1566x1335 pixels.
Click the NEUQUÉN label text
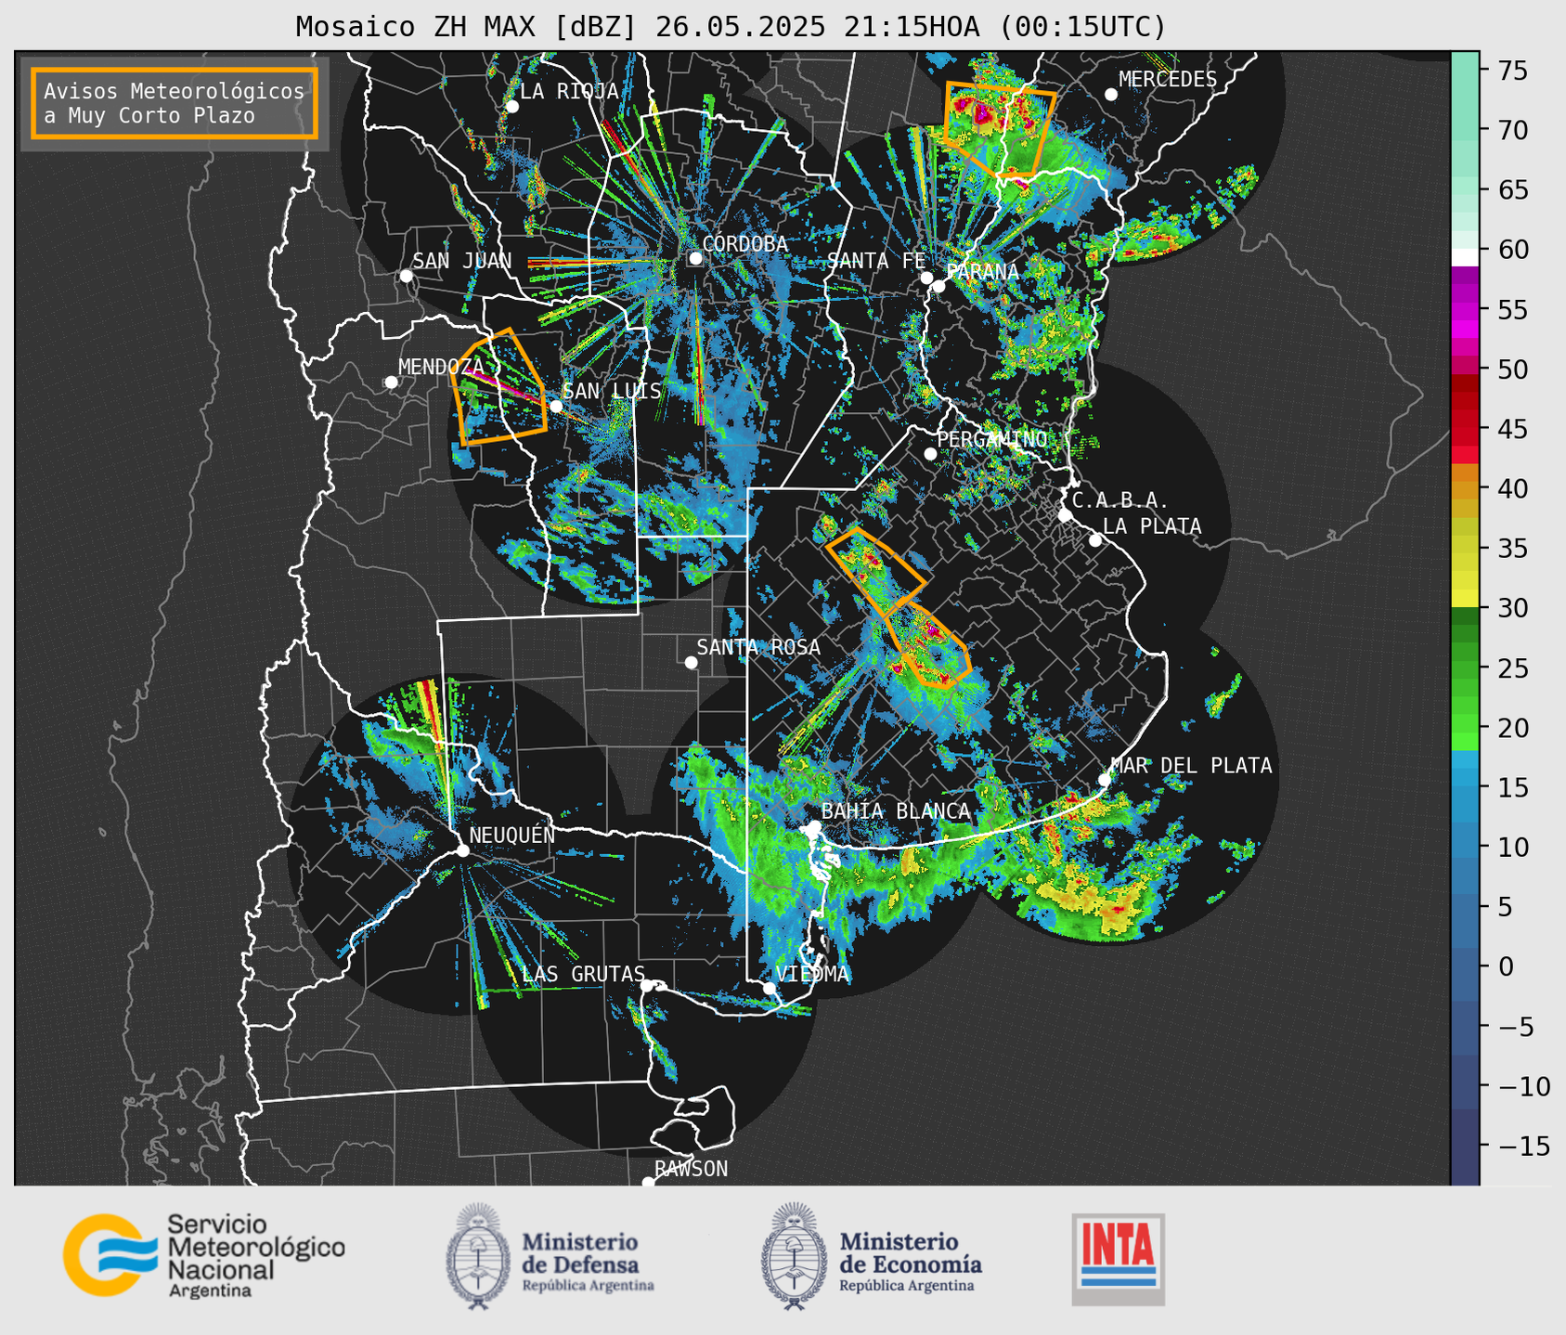click(x=512, y=836)
